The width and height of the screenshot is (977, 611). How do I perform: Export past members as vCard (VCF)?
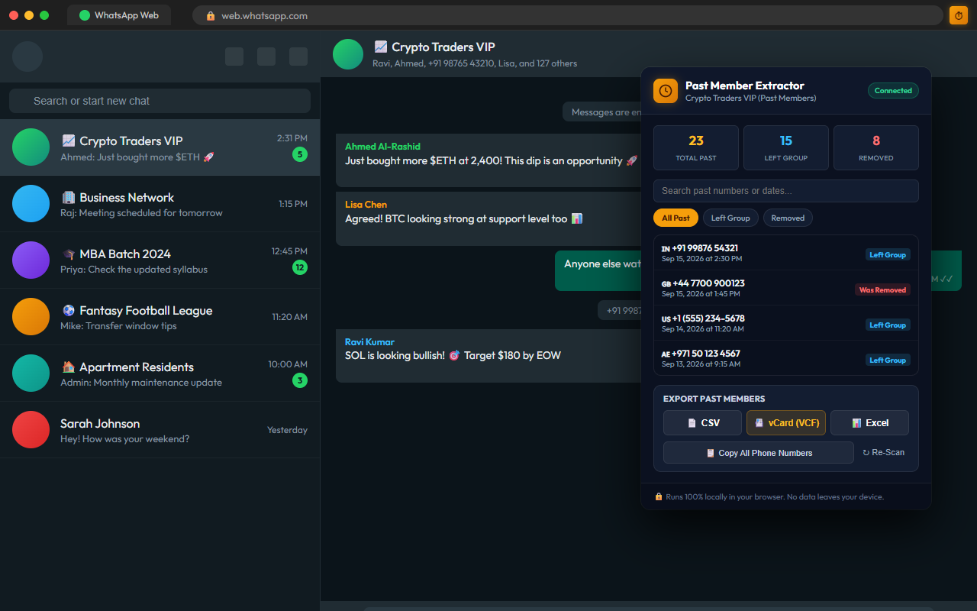coord(786,423)
